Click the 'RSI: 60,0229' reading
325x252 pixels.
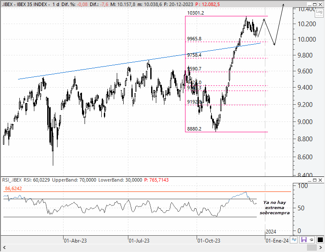pos(36,180)
